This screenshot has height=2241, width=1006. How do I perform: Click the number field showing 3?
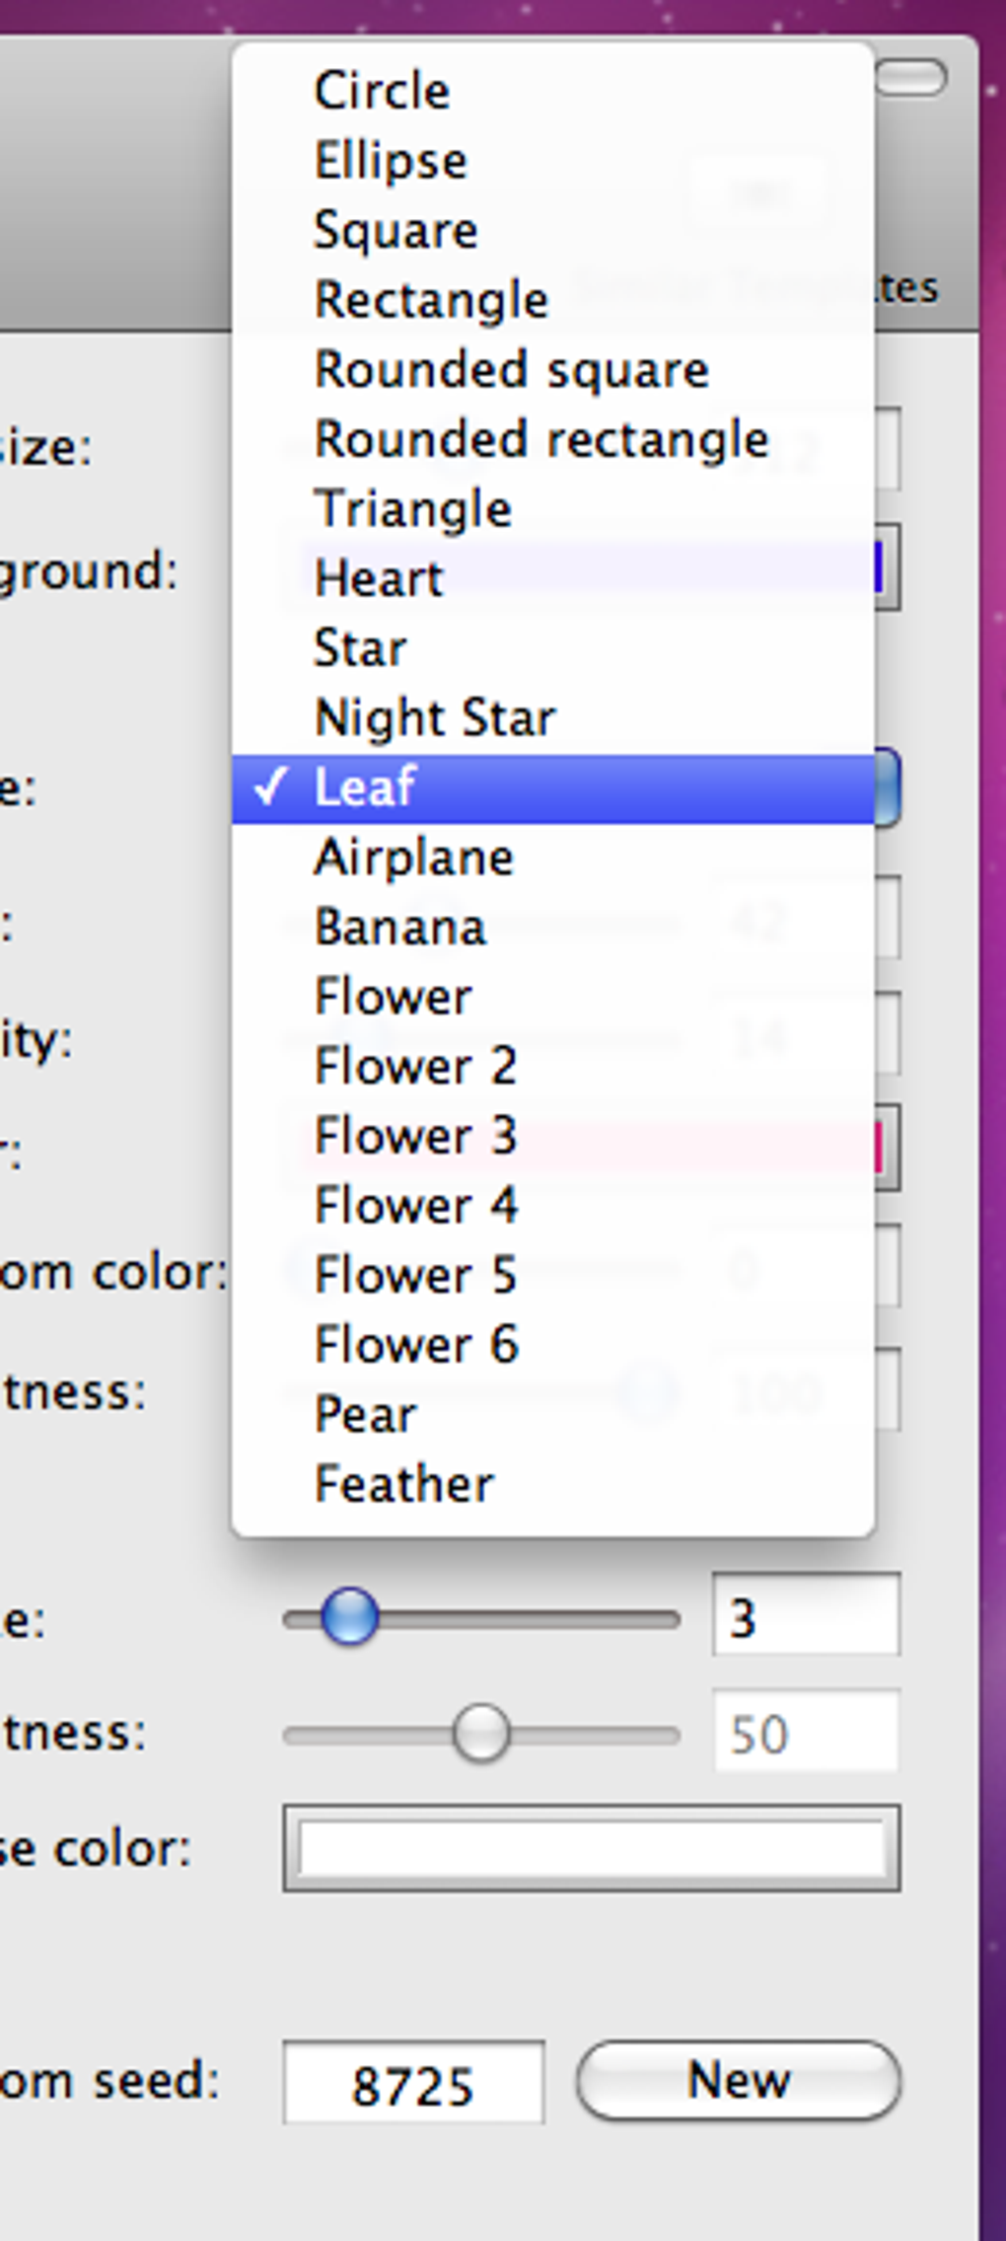point(805,1616)
